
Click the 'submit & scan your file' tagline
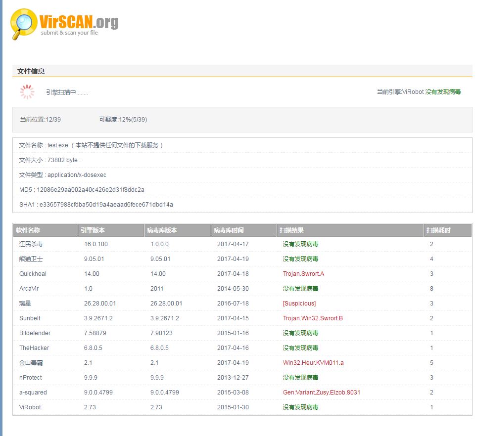[69, 33]
